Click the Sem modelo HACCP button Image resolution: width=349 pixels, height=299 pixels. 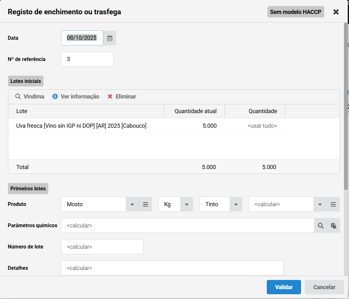[x=296, y=12]
